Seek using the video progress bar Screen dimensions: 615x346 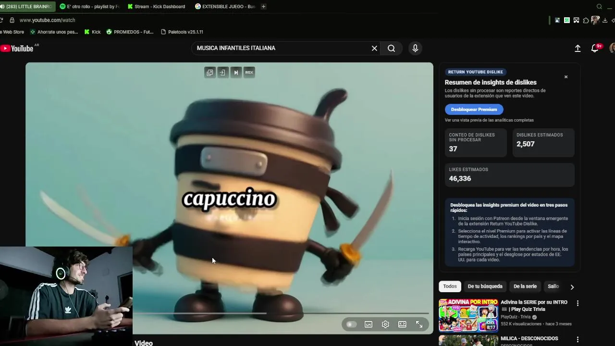281,313
